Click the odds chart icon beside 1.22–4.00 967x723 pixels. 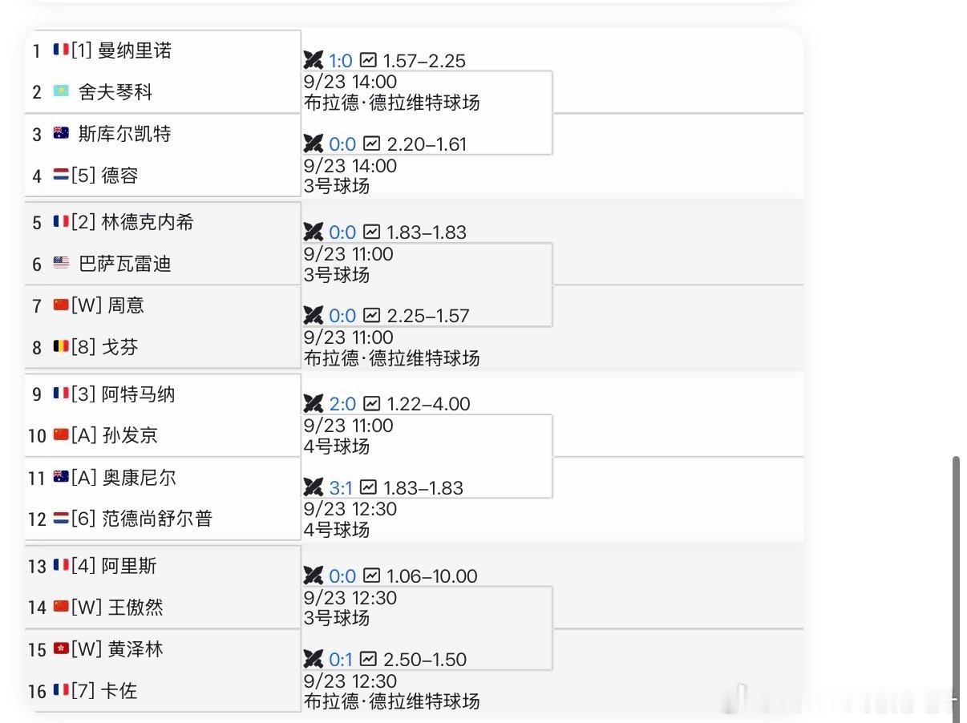coord(371,403)
